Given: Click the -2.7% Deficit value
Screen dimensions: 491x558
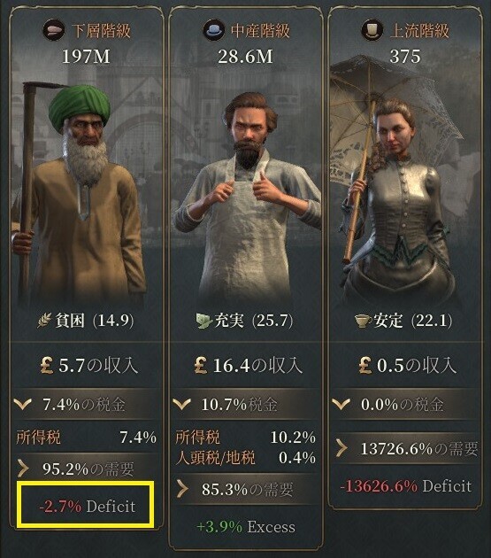Looking at the screenshot, I should pos(88,506).
